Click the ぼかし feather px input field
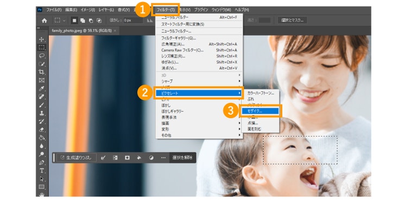This screenshot has width=407, height=203. [x=133, y=21]
